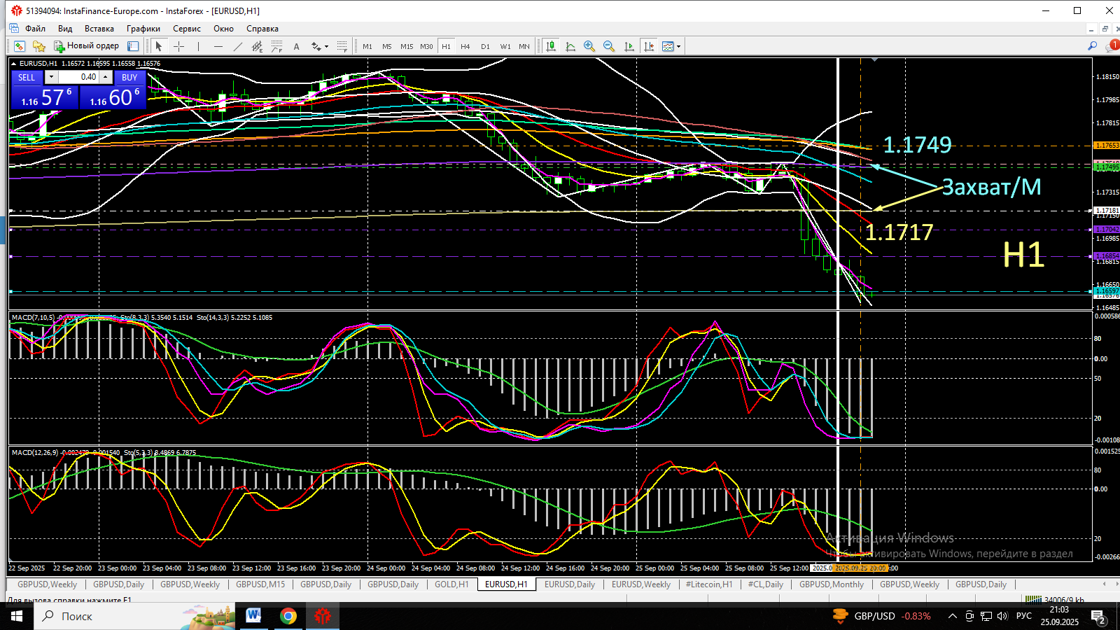Select the text label tool
The width and height of the screenshot is (1120, 630).
[x=297, y=46]
